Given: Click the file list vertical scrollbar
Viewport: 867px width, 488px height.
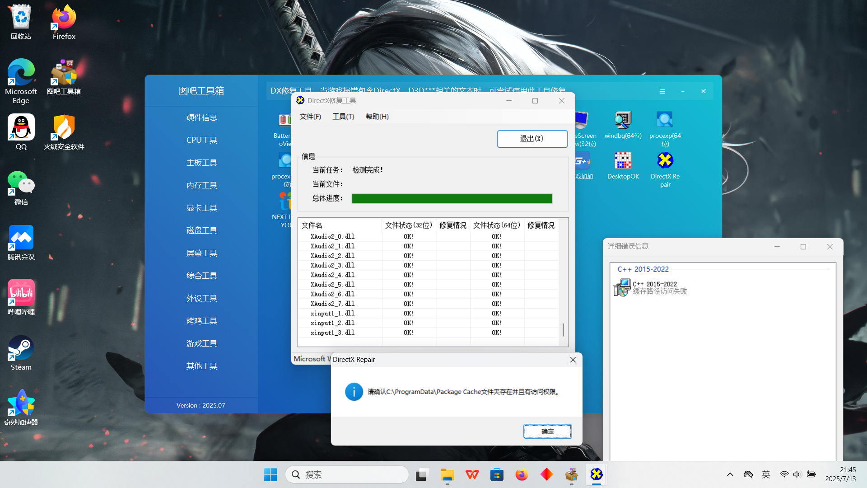Looking at the screenshot, I should [563, 330].
